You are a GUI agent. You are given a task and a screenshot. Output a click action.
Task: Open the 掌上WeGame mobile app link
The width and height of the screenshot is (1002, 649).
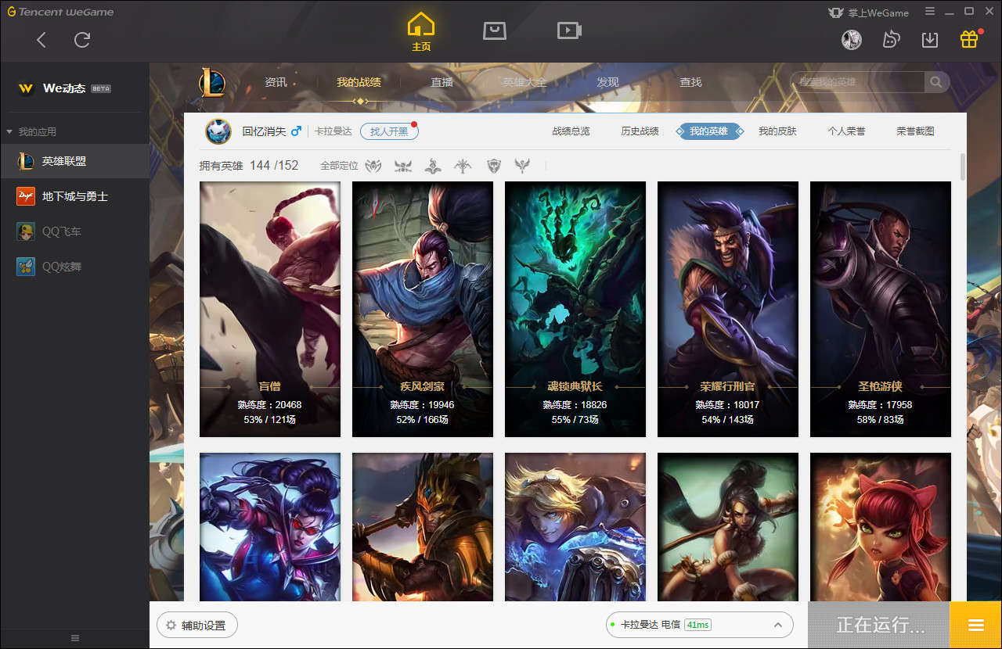coord(869,13)
